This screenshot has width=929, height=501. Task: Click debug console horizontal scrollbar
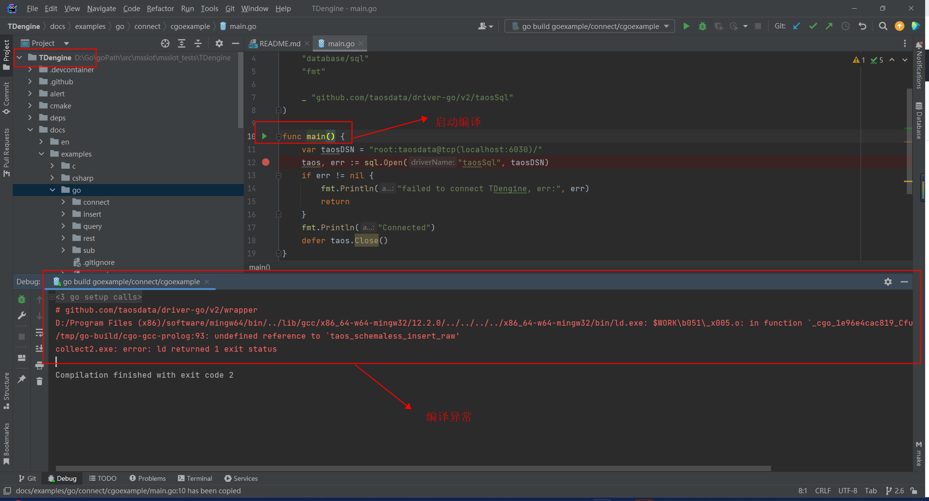click(x=413, y=468)
